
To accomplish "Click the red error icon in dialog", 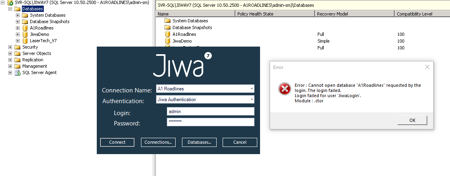I will tap(285, 90).
